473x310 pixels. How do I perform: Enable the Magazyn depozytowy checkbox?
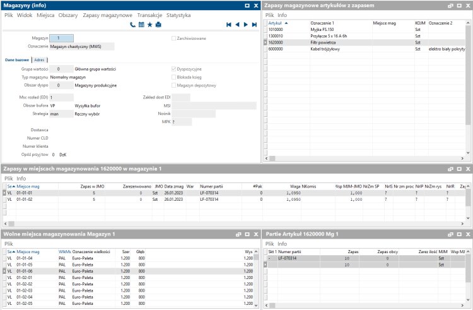click(x=174, y=85)
